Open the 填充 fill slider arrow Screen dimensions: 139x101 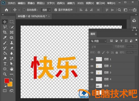(136, 52)
